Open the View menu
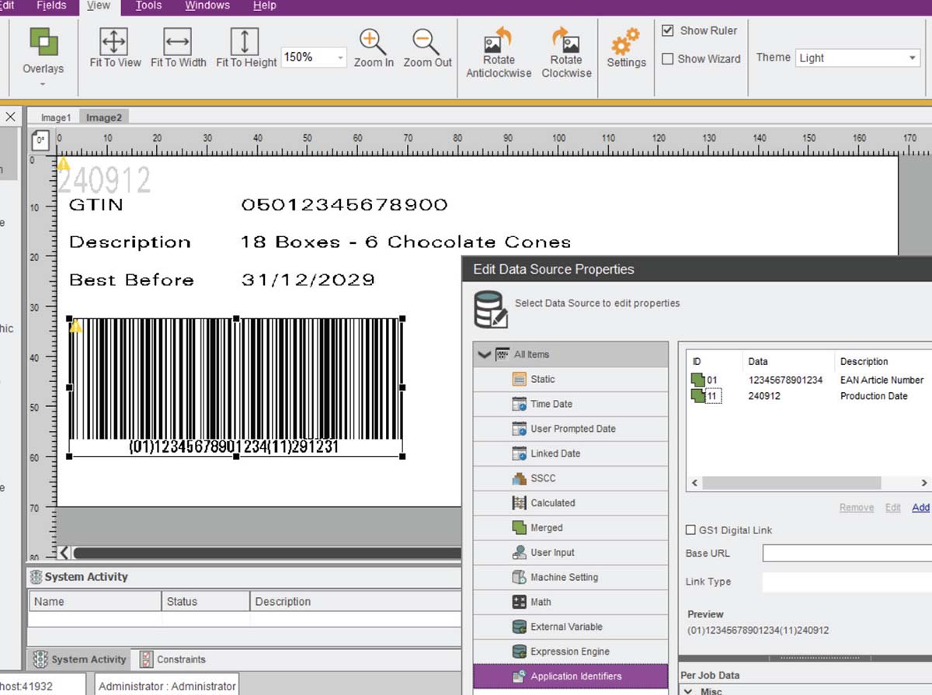Screen dimensions: 932x695 98,5
